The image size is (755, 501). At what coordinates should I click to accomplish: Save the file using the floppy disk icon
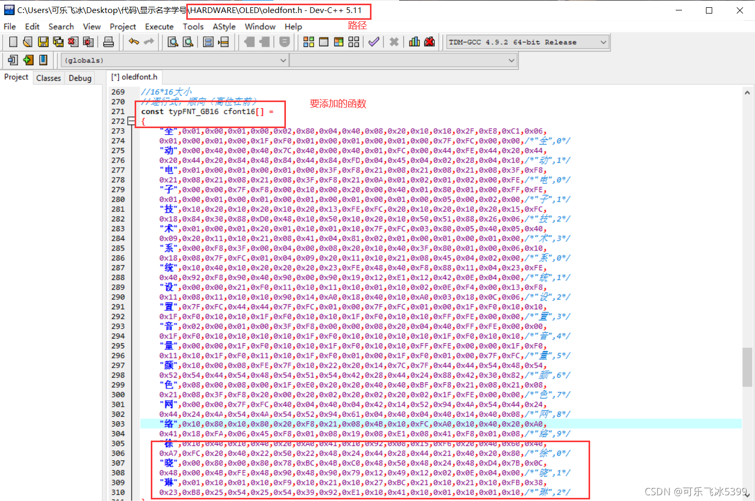[43, 42]
